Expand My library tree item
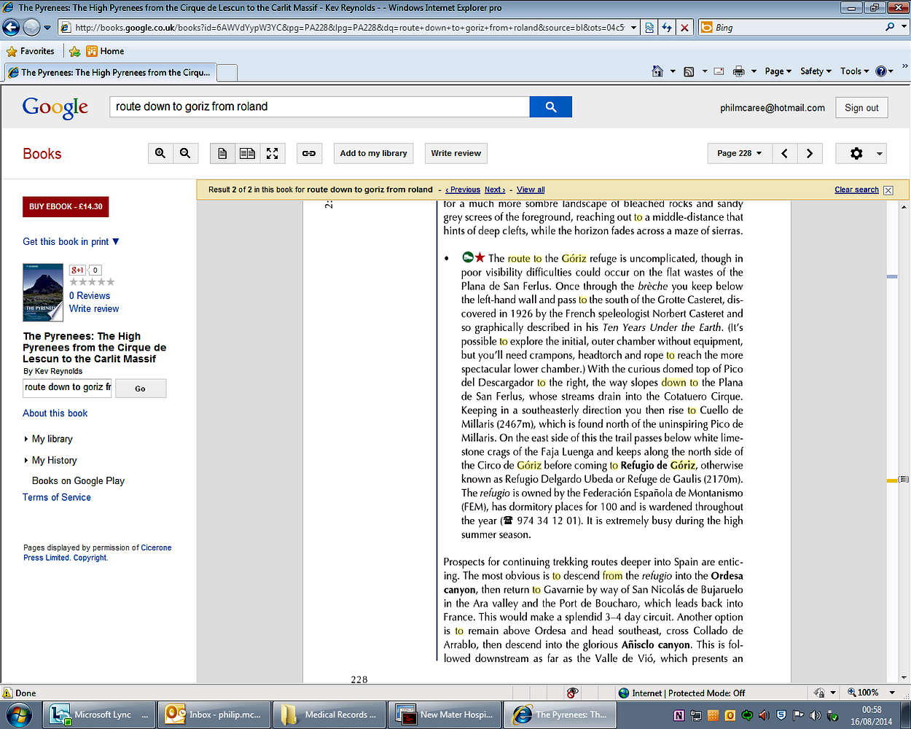This screenshot has width=911, height=729. 49,439
